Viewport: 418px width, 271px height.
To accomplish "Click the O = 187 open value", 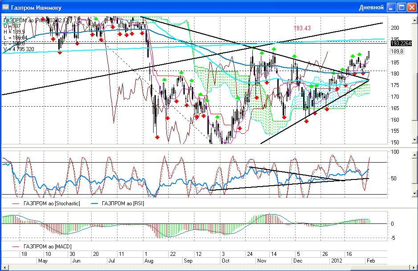I will pos(12,26).
